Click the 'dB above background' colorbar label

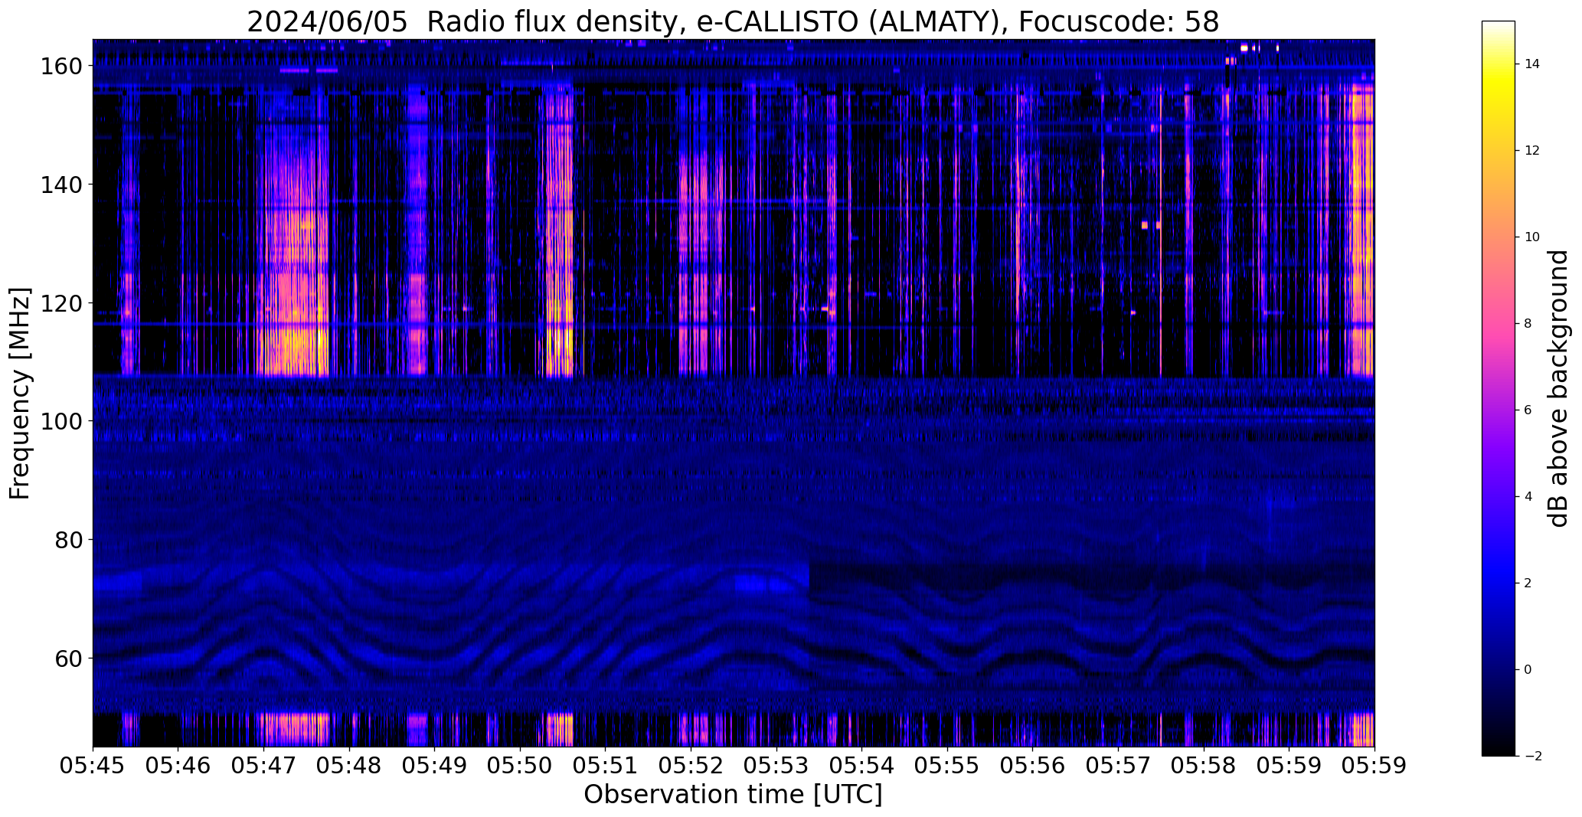1558,388
